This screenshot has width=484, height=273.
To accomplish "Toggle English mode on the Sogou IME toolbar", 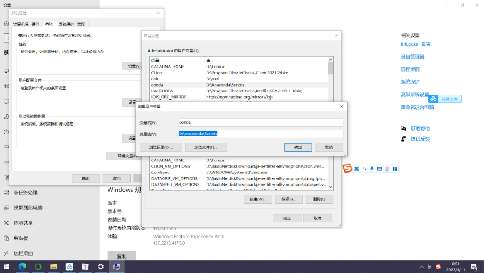I will coord(357,169).
